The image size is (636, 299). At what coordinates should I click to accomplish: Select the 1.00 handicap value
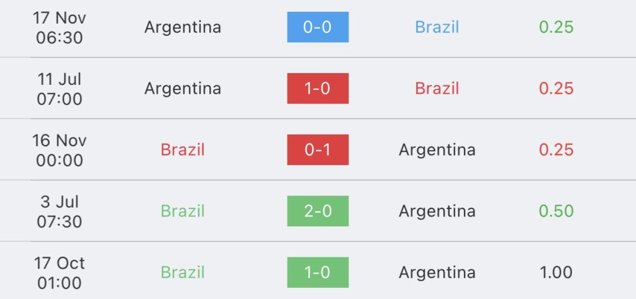tap(556, 272)
